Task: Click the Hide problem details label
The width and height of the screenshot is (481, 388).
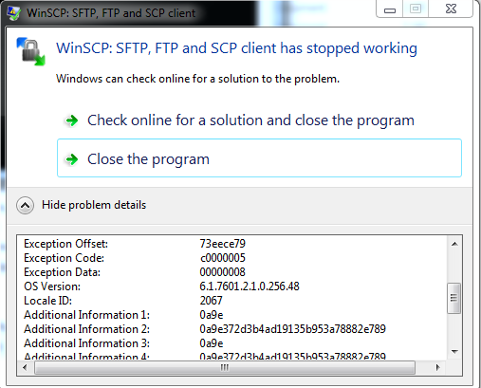Action: 94,205
